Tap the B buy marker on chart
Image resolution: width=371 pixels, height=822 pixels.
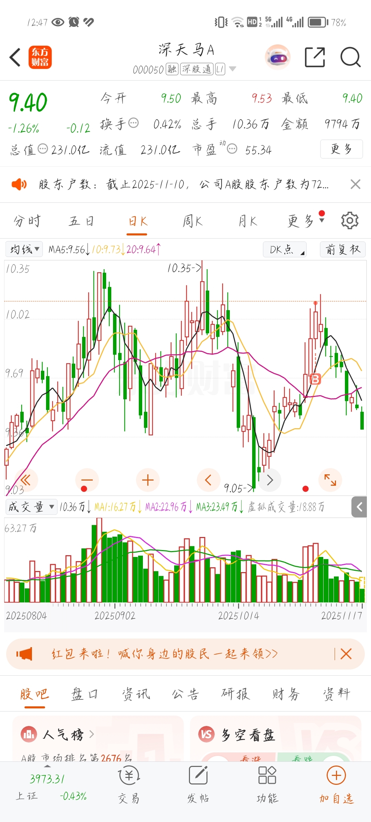(315, 379)
